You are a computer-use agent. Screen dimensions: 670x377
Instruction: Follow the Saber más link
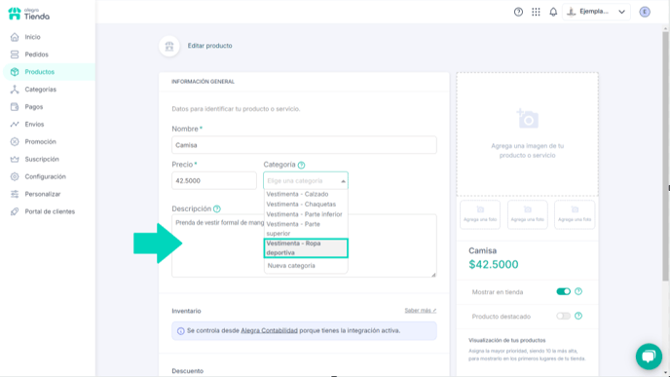[421, 311]
